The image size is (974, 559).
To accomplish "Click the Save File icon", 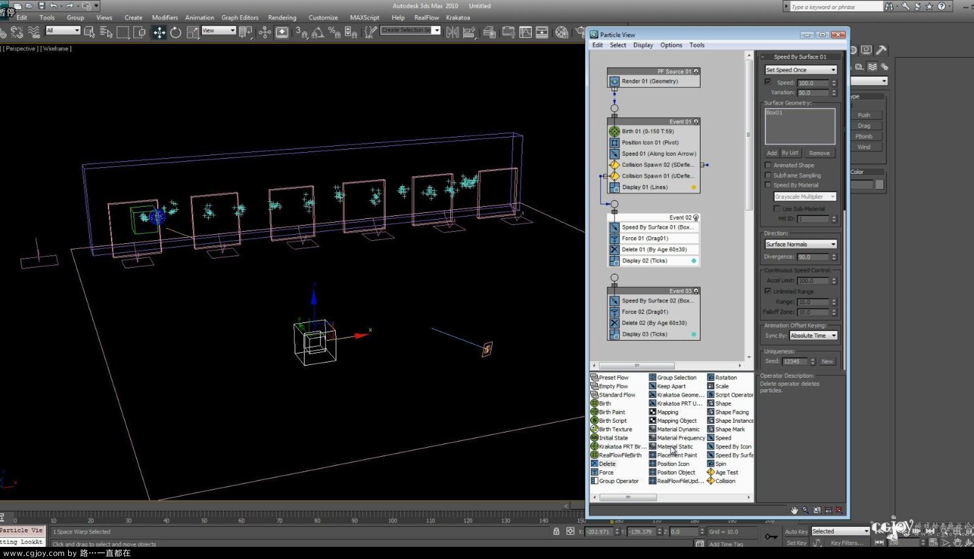I will (x=41, y=5).
